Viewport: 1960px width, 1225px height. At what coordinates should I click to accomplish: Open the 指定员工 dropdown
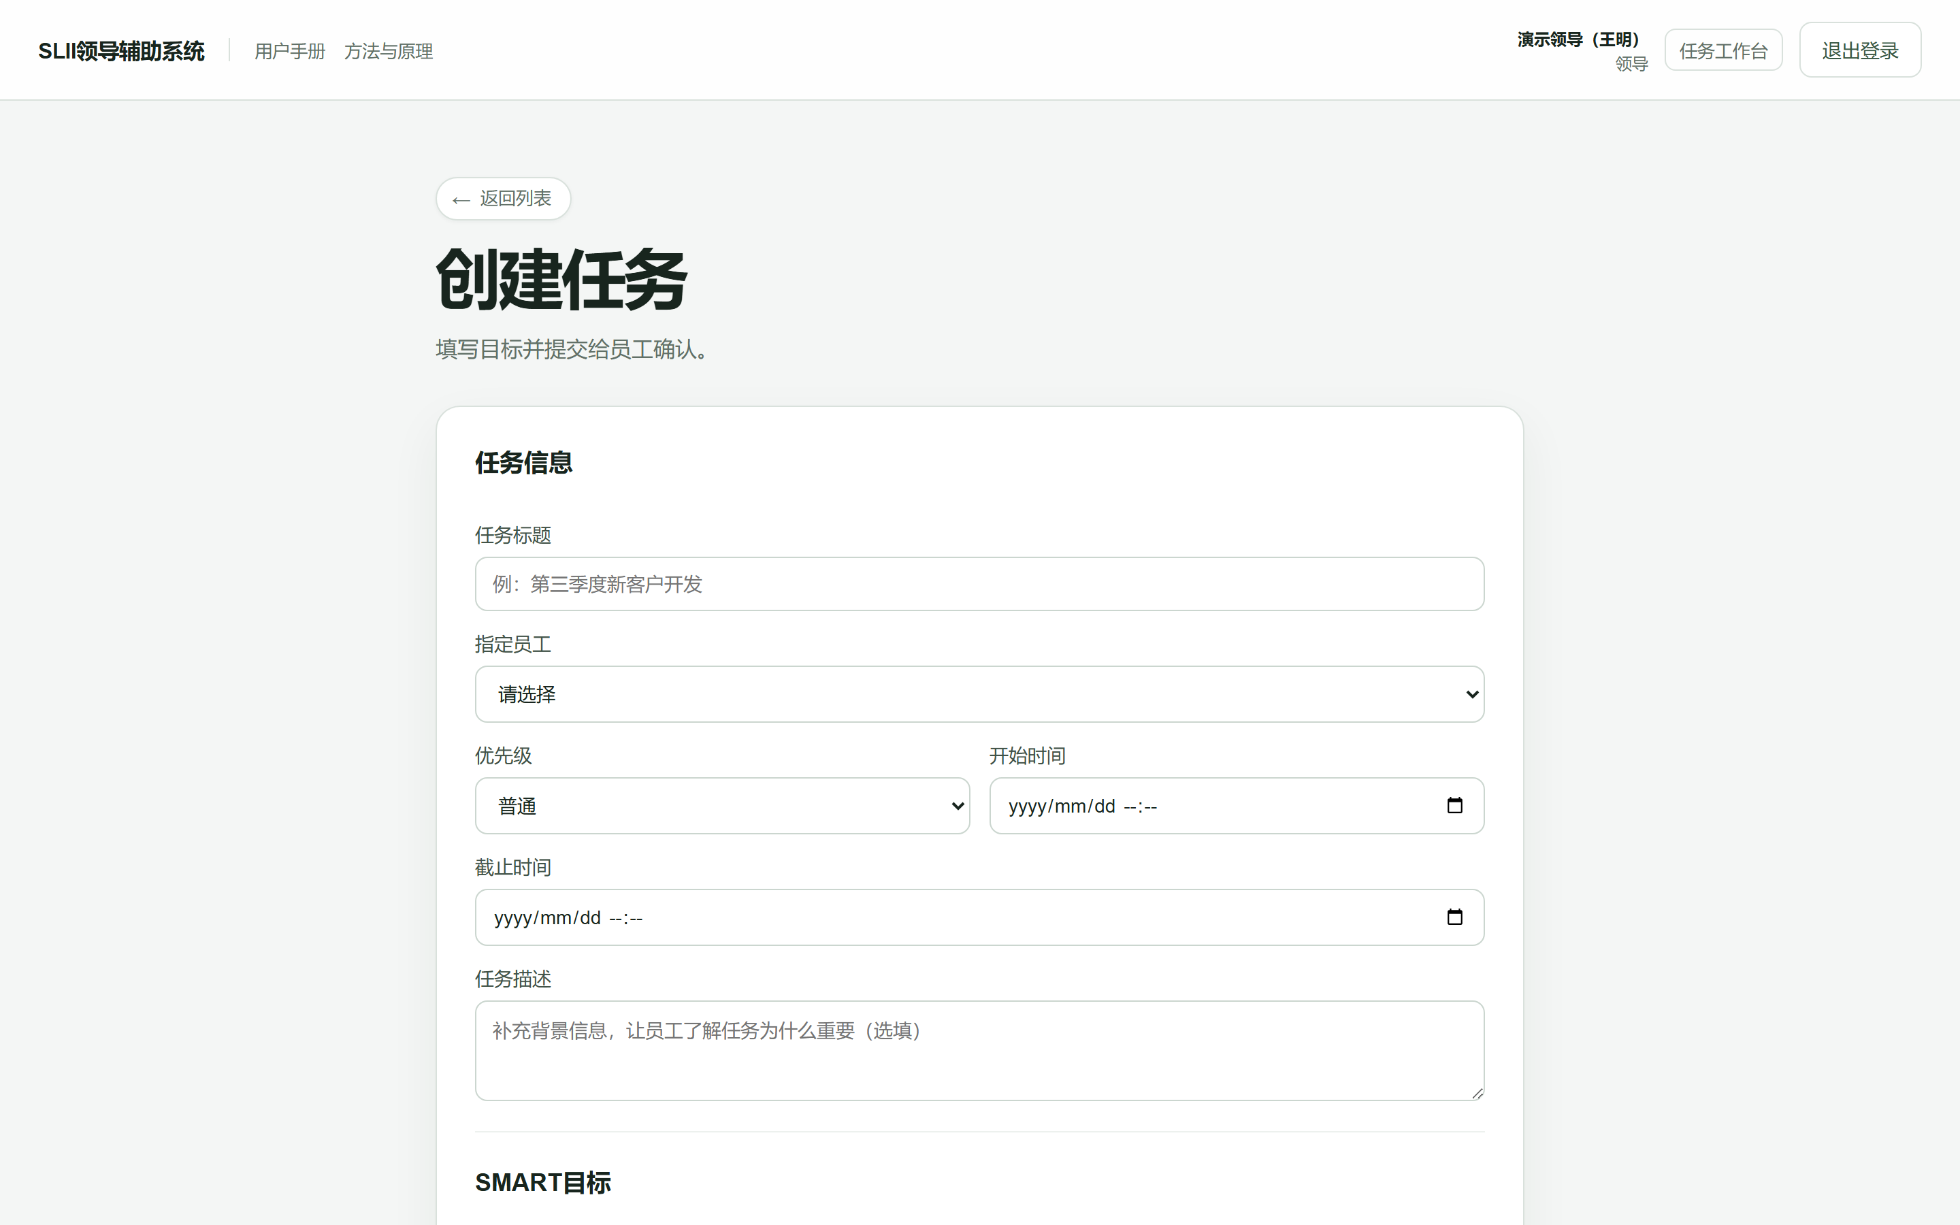click(979, 694)
